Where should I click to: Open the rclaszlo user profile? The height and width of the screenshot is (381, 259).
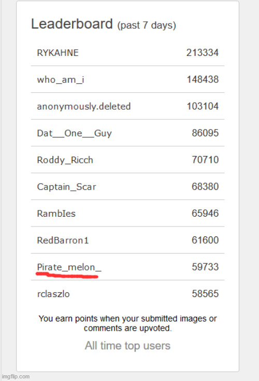53,294
